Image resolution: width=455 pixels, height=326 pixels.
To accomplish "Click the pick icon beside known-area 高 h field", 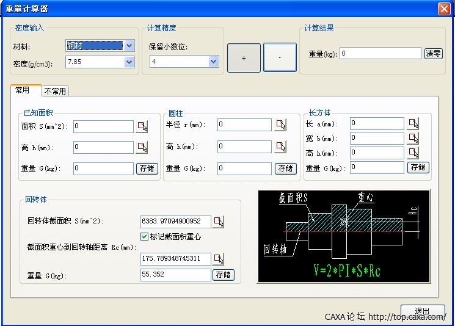I will coord(142,147).
